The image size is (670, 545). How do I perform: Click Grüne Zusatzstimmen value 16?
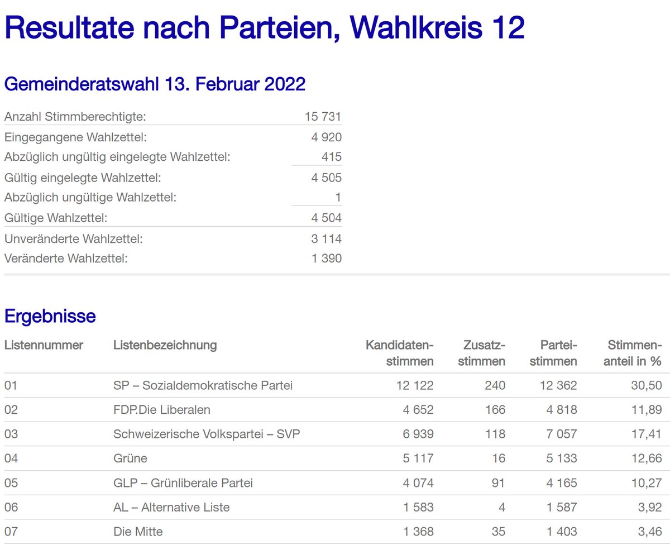tap(499, 458)
